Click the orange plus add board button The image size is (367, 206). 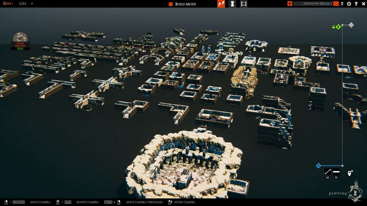click(x=290, y=4)
